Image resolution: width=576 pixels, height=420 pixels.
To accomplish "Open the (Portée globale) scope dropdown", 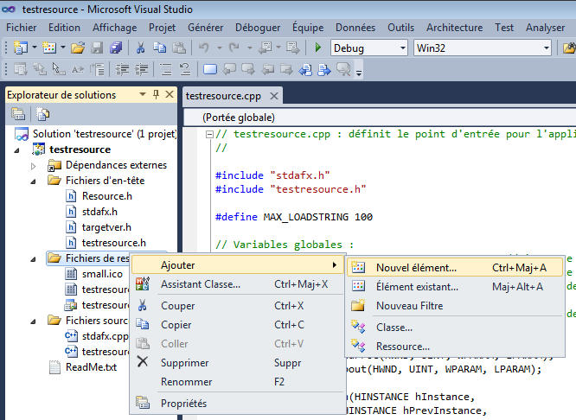I will coord(380,118).
